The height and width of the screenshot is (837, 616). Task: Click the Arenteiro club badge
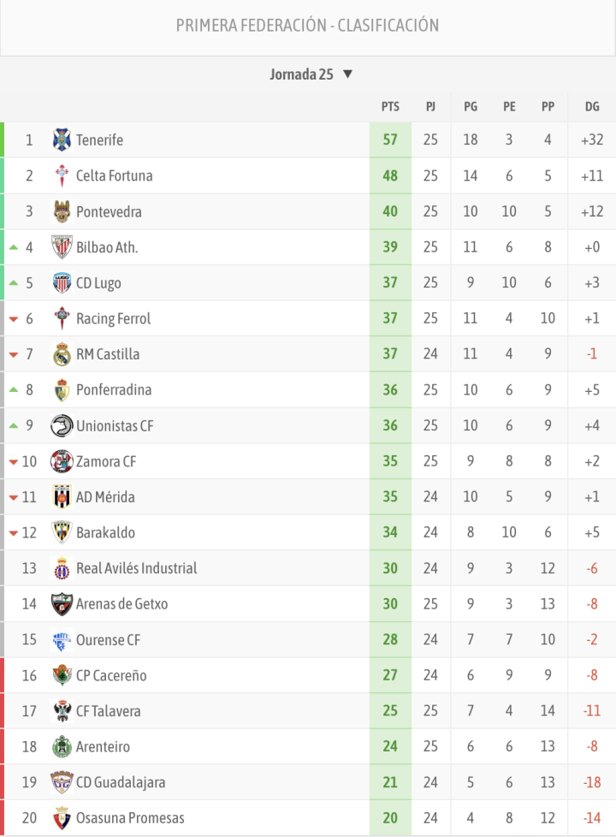62,746
